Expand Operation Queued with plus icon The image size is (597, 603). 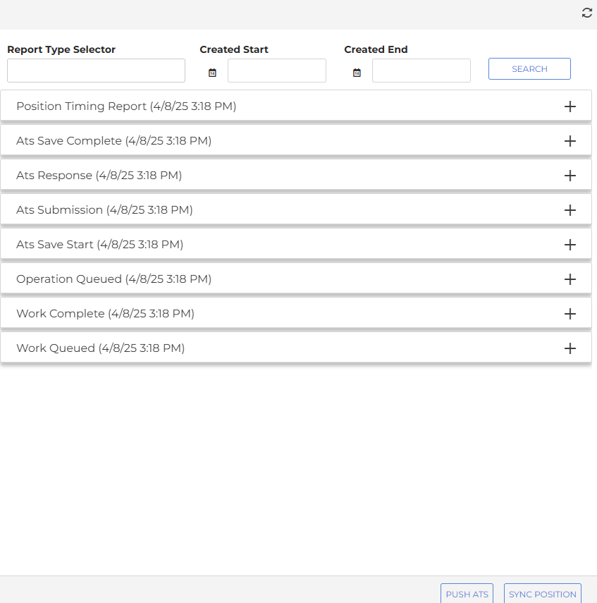click(x=570, y=279)
